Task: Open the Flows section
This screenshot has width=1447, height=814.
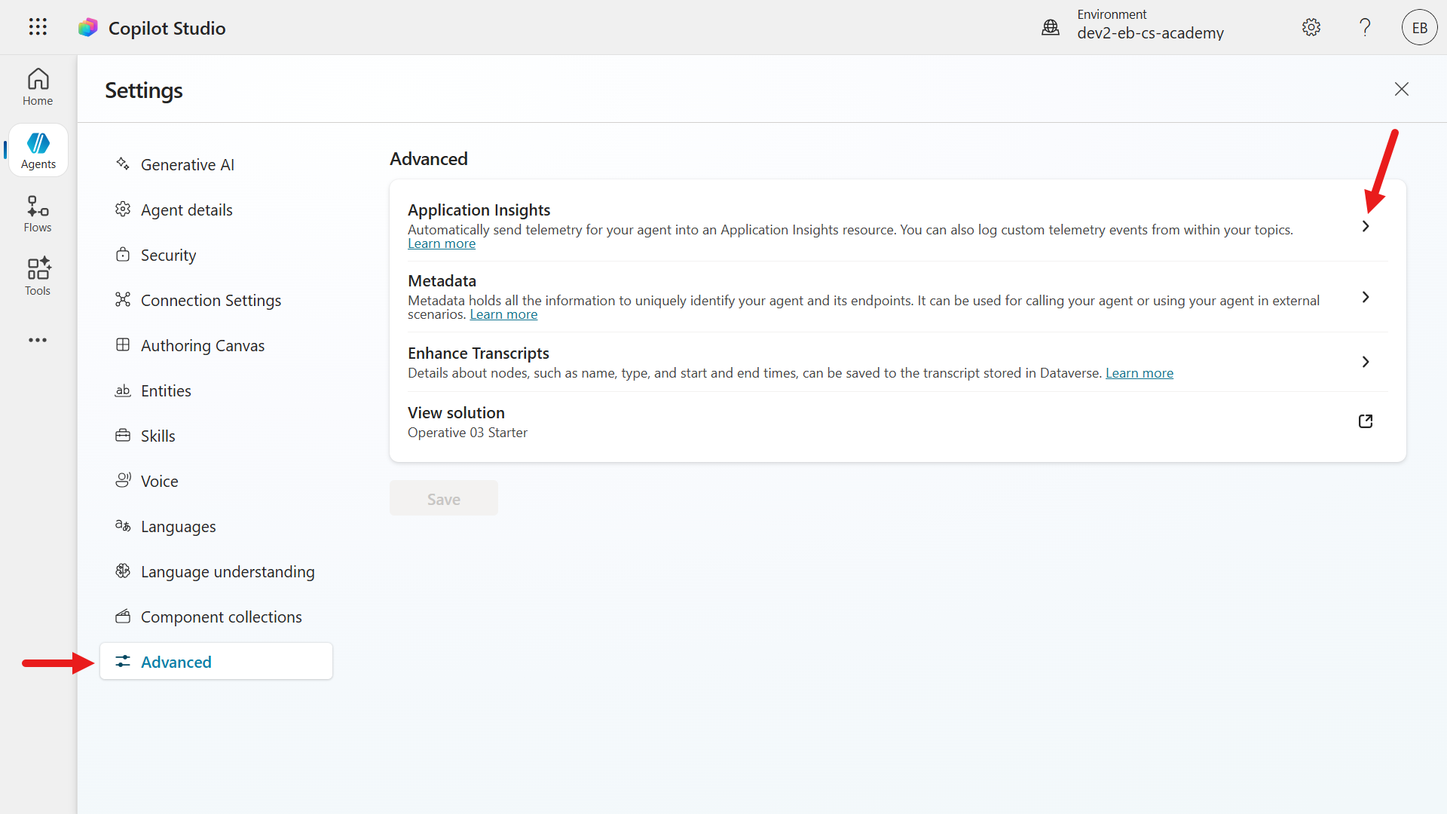Action: point(38,213)
